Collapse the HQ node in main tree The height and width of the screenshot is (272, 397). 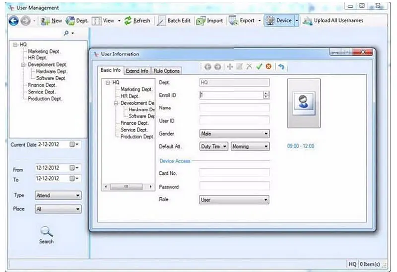[x=15, y=45]
